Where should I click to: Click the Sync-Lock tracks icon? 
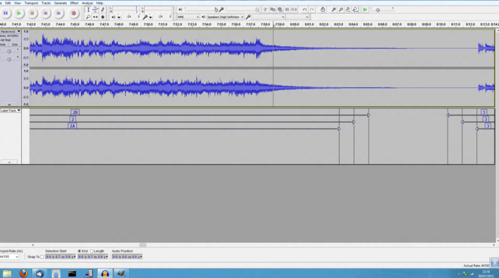(322, 10)
